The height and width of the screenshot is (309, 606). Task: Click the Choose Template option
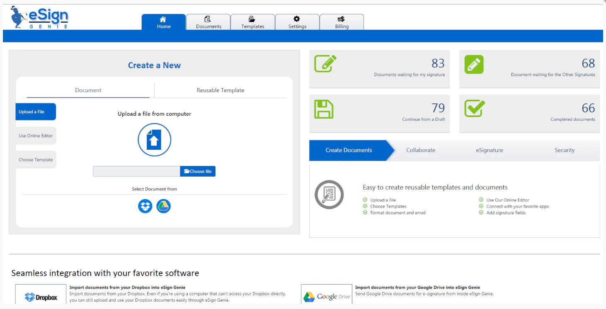(x=35, y=159)
